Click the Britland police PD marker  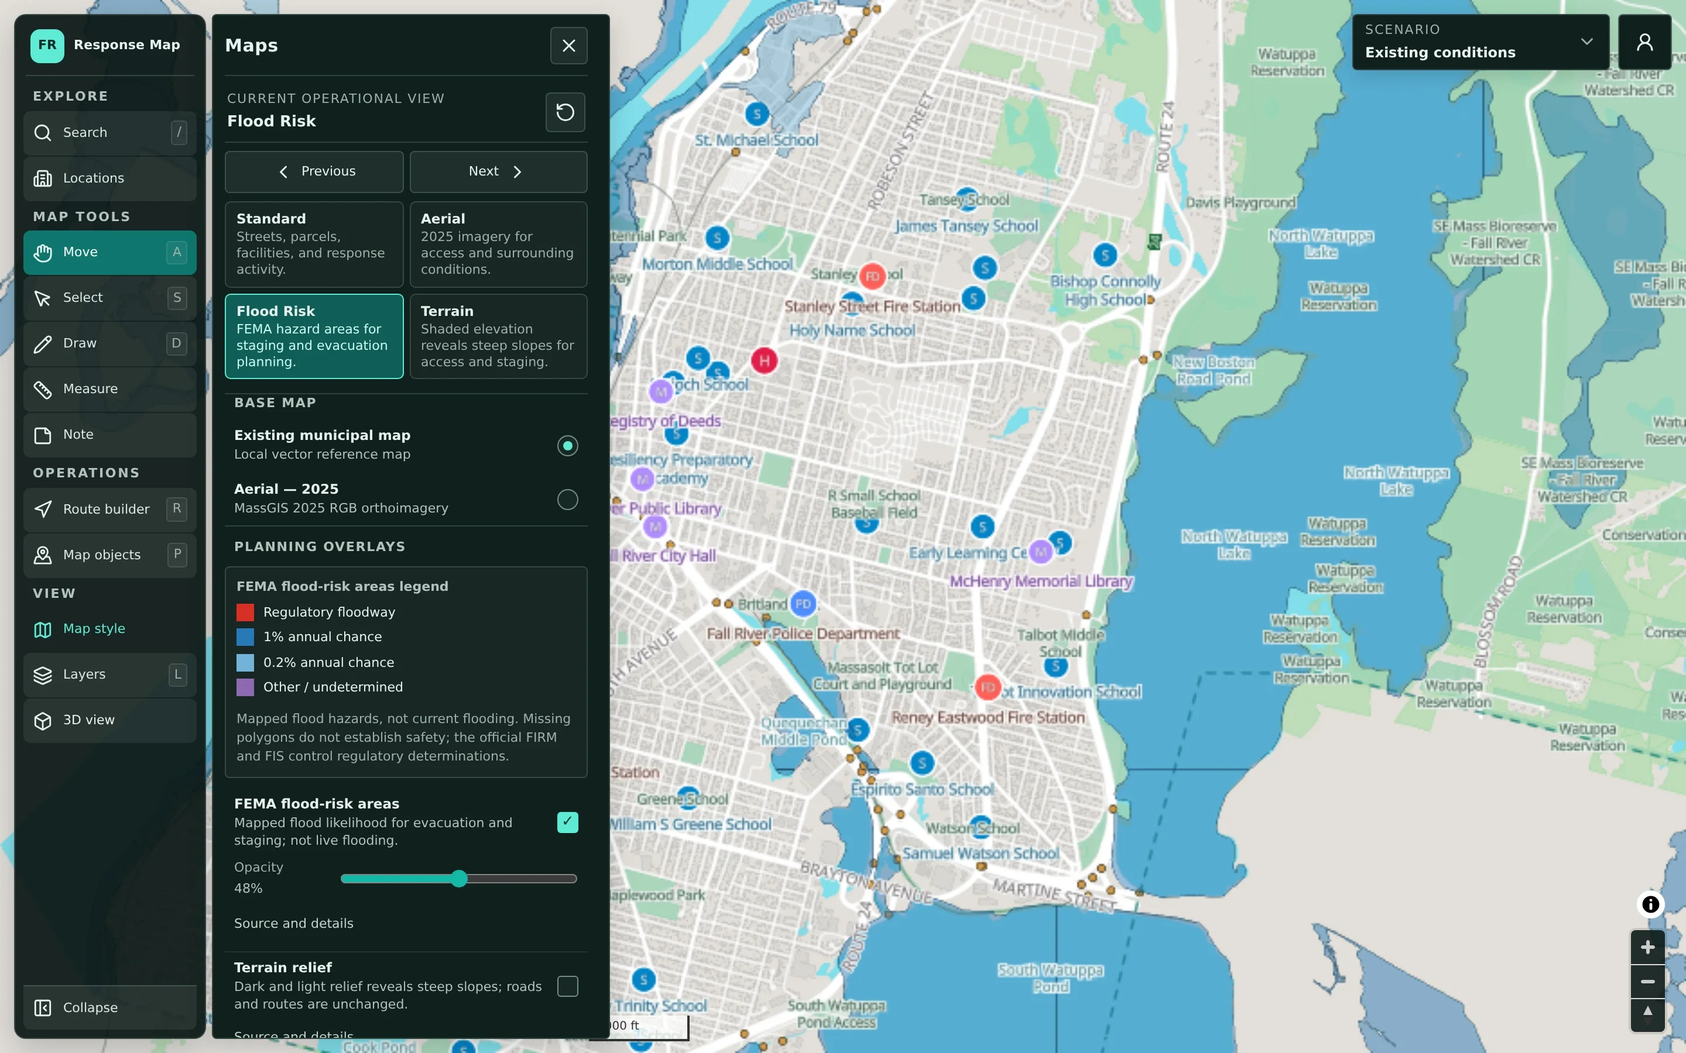point(803,604)
